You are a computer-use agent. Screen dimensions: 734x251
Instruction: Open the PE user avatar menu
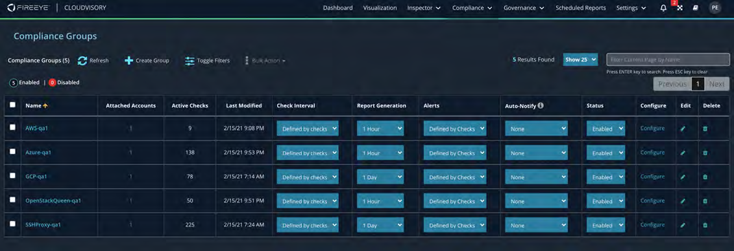pos(715,8)
